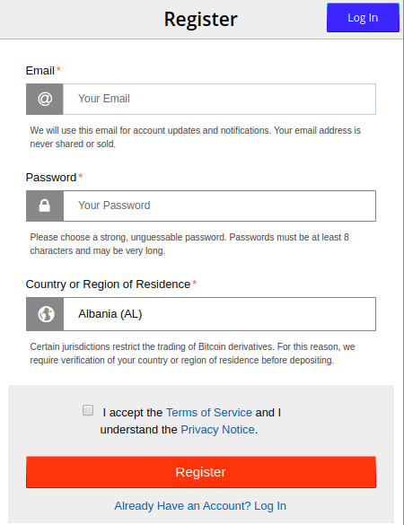Click the red Register button
Viewport: 404px width, 525px height.
point(201,472)
